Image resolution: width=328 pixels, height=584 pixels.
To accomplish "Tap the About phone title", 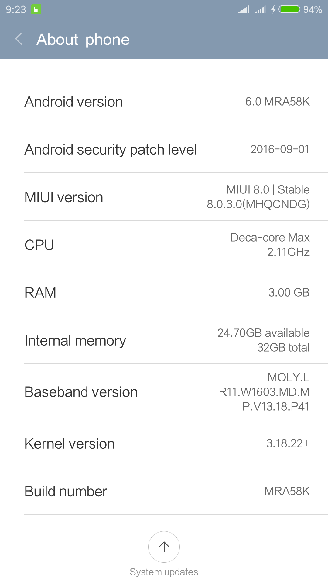I will (83, 40).
